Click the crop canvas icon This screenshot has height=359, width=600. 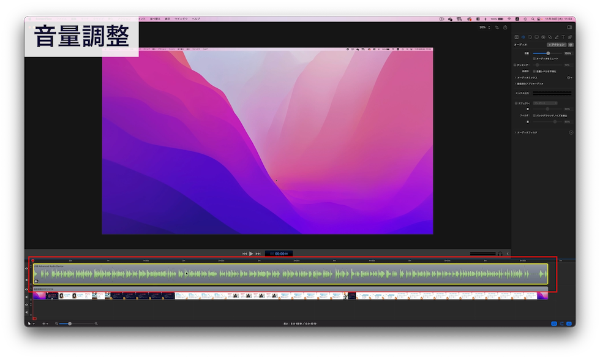click(x=497, y=27)
